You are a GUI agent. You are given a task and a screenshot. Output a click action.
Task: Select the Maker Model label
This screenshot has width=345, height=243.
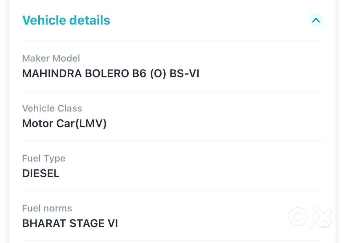[x=51, y=58]
